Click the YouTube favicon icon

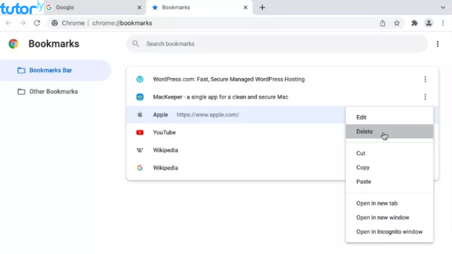[140, 132]
